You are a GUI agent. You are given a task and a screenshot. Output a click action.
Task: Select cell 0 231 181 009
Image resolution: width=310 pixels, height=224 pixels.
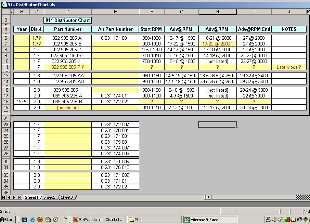[115, 161]
